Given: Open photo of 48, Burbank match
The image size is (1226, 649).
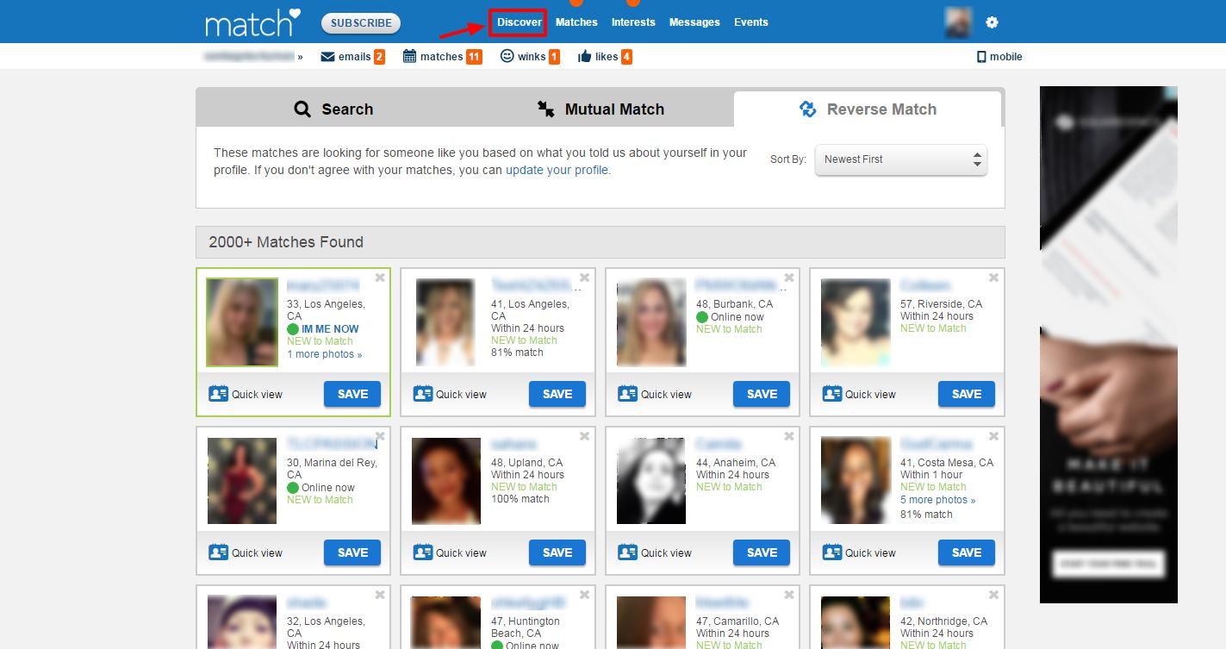Looking at the screenshot, I should (651, 322).
